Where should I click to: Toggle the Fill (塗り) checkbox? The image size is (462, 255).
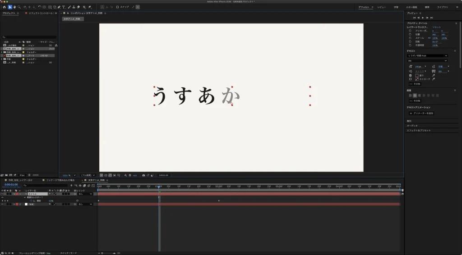pyautogui.click(x=410, y=75)
